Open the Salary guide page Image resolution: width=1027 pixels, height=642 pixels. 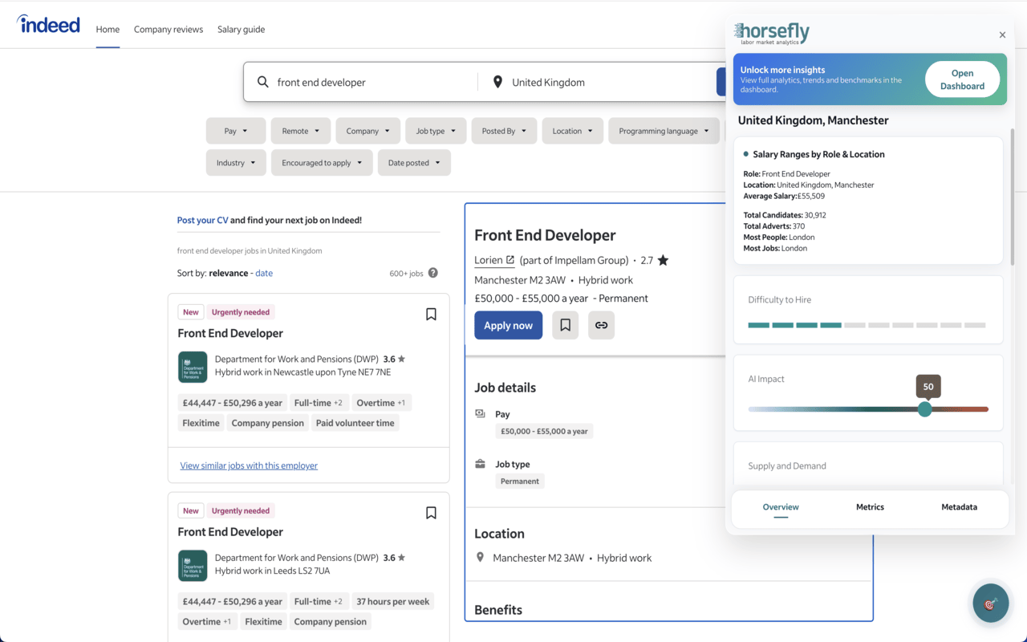click(241, 30)
